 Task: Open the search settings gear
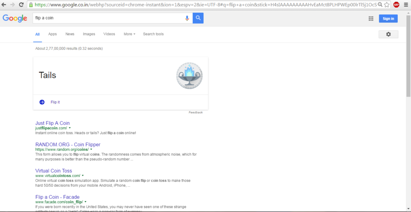coord(389,34)
